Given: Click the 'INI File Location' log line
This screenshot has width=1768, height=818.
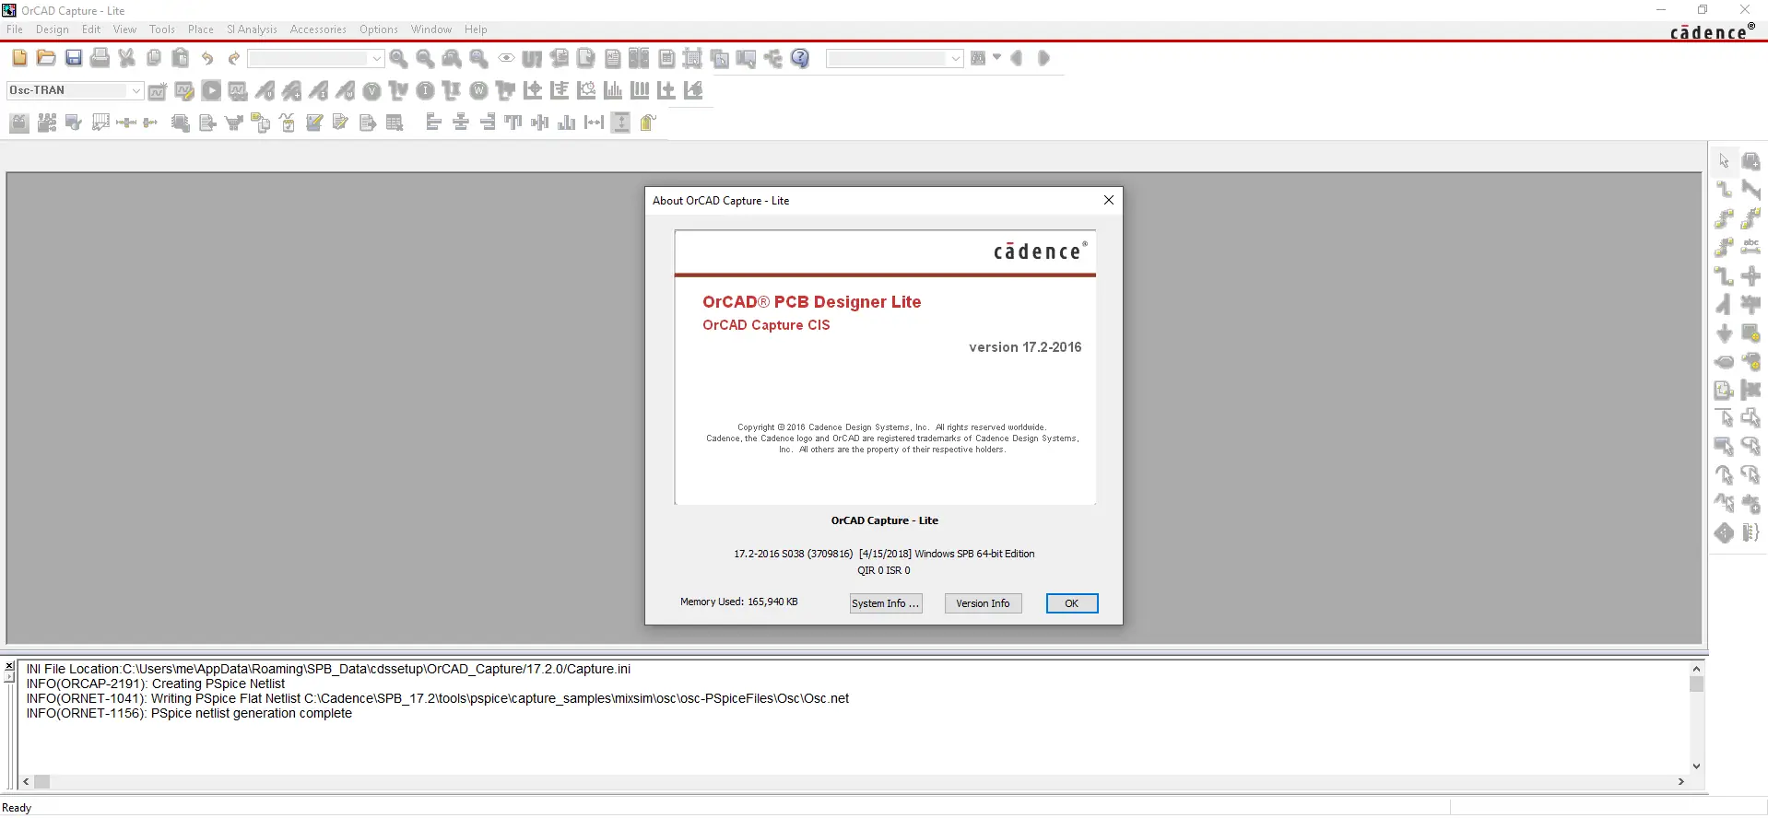Looking at the screenshot, I should point(328,669).
